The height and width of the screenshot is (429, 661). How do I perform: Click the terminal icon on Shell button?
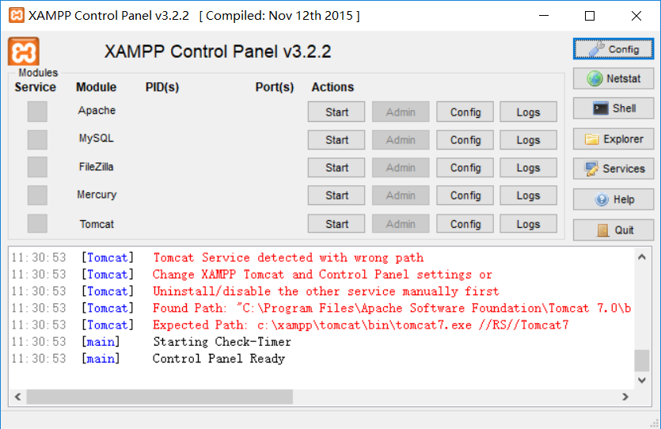coord(600,108)
